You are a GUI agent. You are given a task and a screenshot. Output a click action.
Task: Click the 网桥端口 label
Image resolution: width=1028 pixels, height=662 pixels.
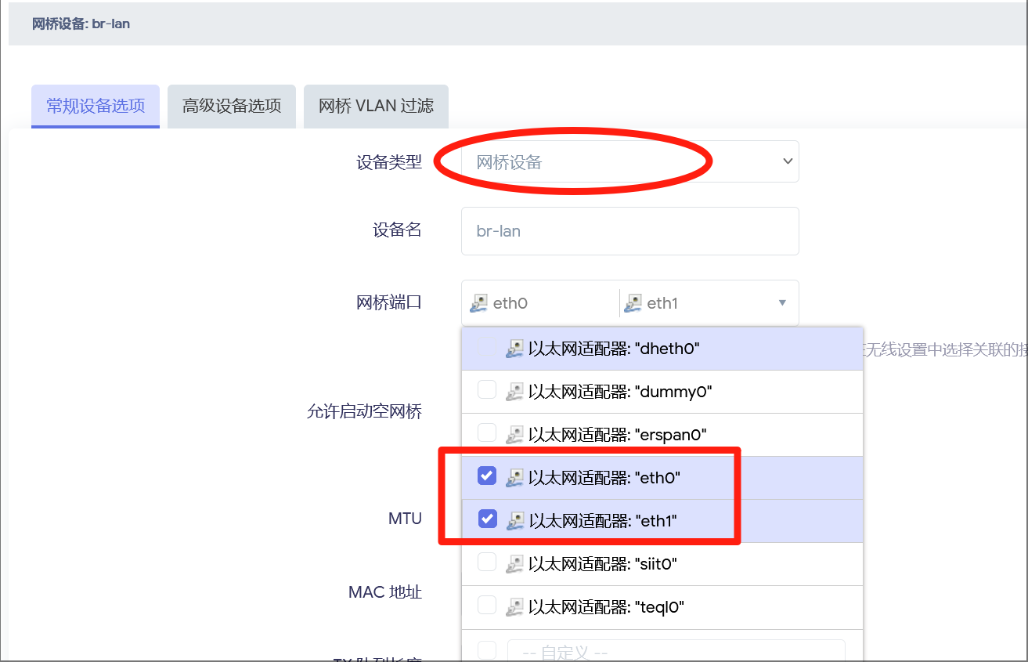(389, 302)
